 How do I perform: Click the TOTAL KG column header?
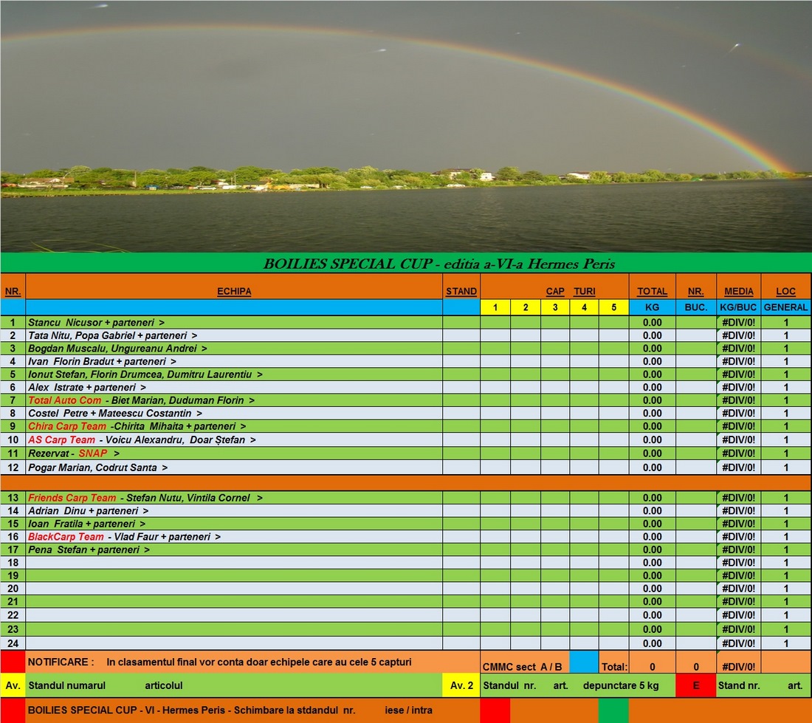pos(652,292)
